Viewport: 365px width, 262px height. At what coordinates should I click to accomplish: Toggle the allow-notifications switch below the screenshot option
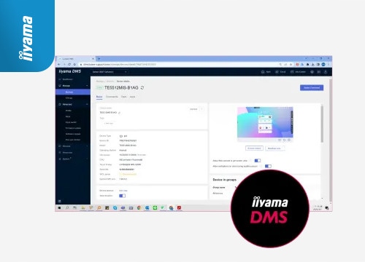coord(268,166)
